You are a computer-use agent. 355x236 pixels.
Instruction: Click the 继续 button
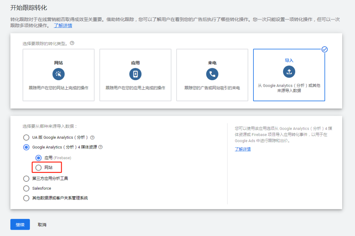(20, 224)
